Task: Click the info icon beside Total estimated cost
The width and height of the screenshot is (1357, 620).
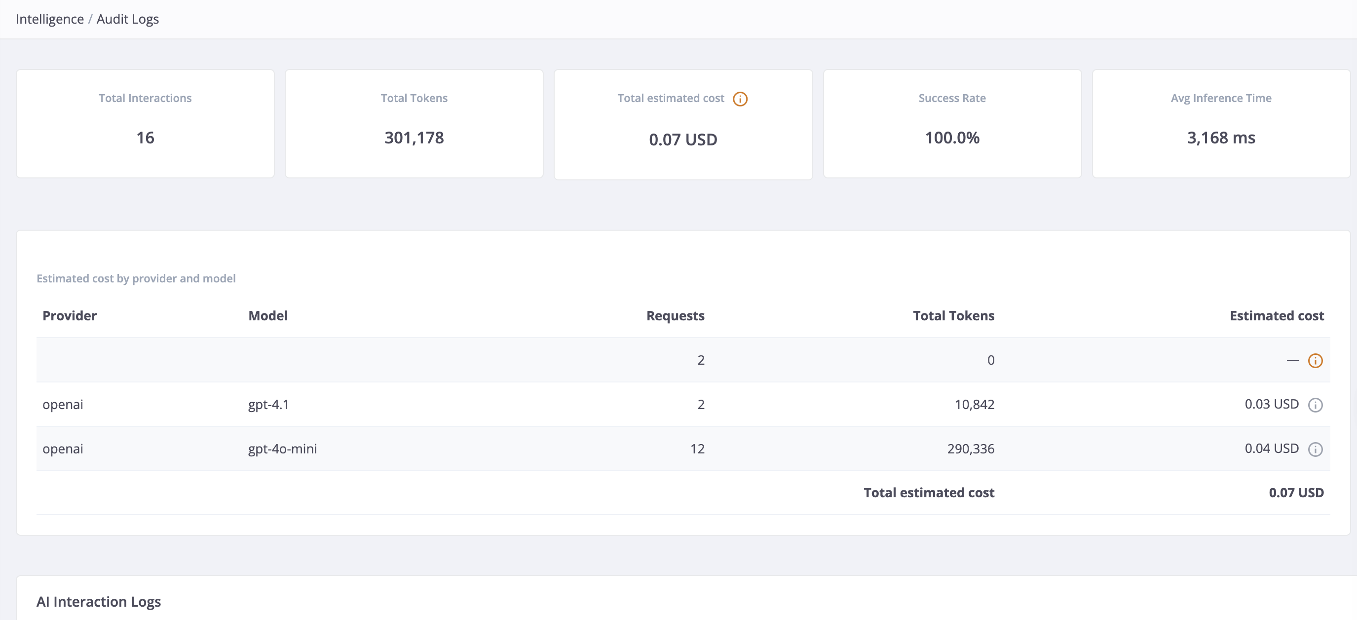Action: (740, 99)
